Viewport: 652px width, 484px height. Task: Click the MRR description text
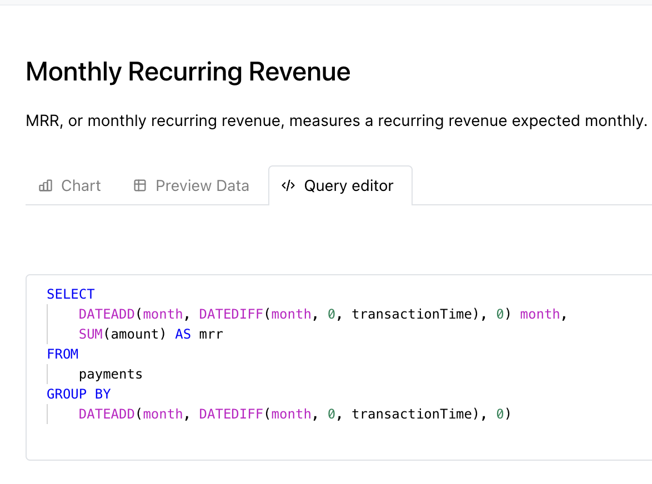tap(336, 120)
